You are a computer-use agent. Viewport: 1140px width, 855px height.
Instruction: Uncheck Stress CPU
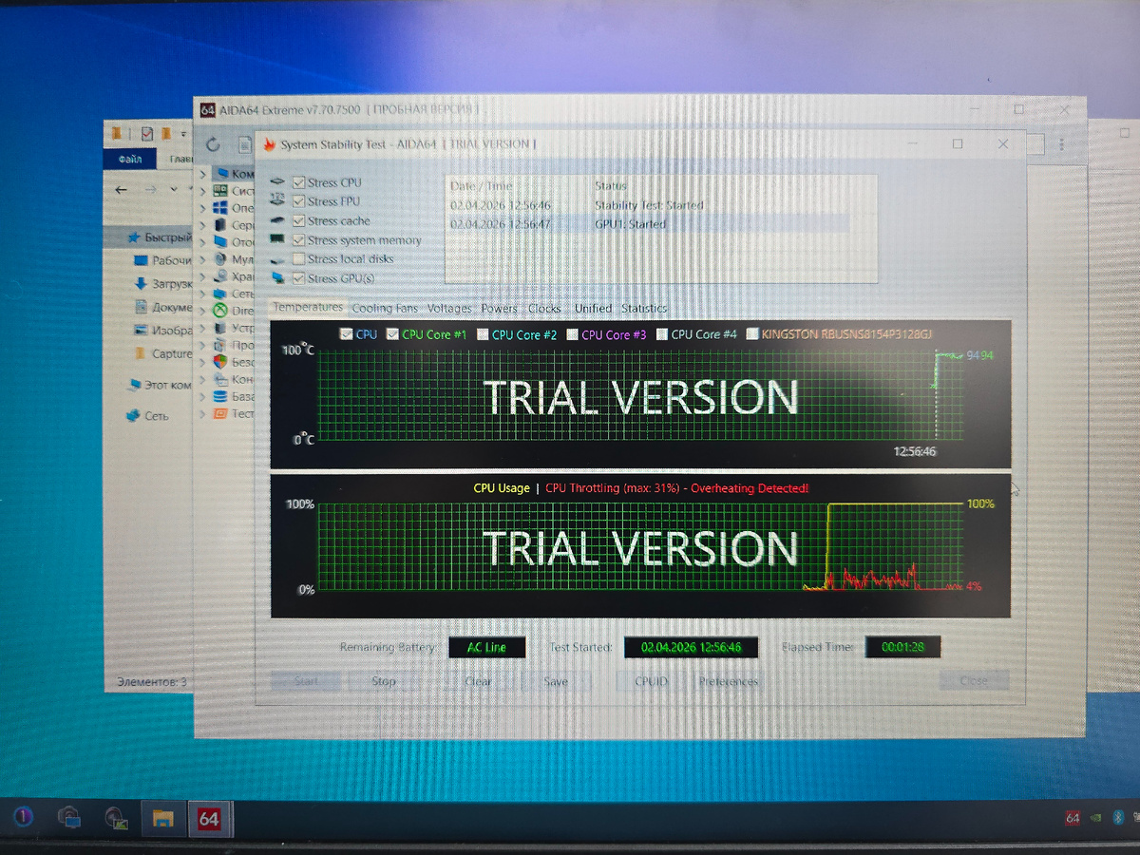coord(299,182)
